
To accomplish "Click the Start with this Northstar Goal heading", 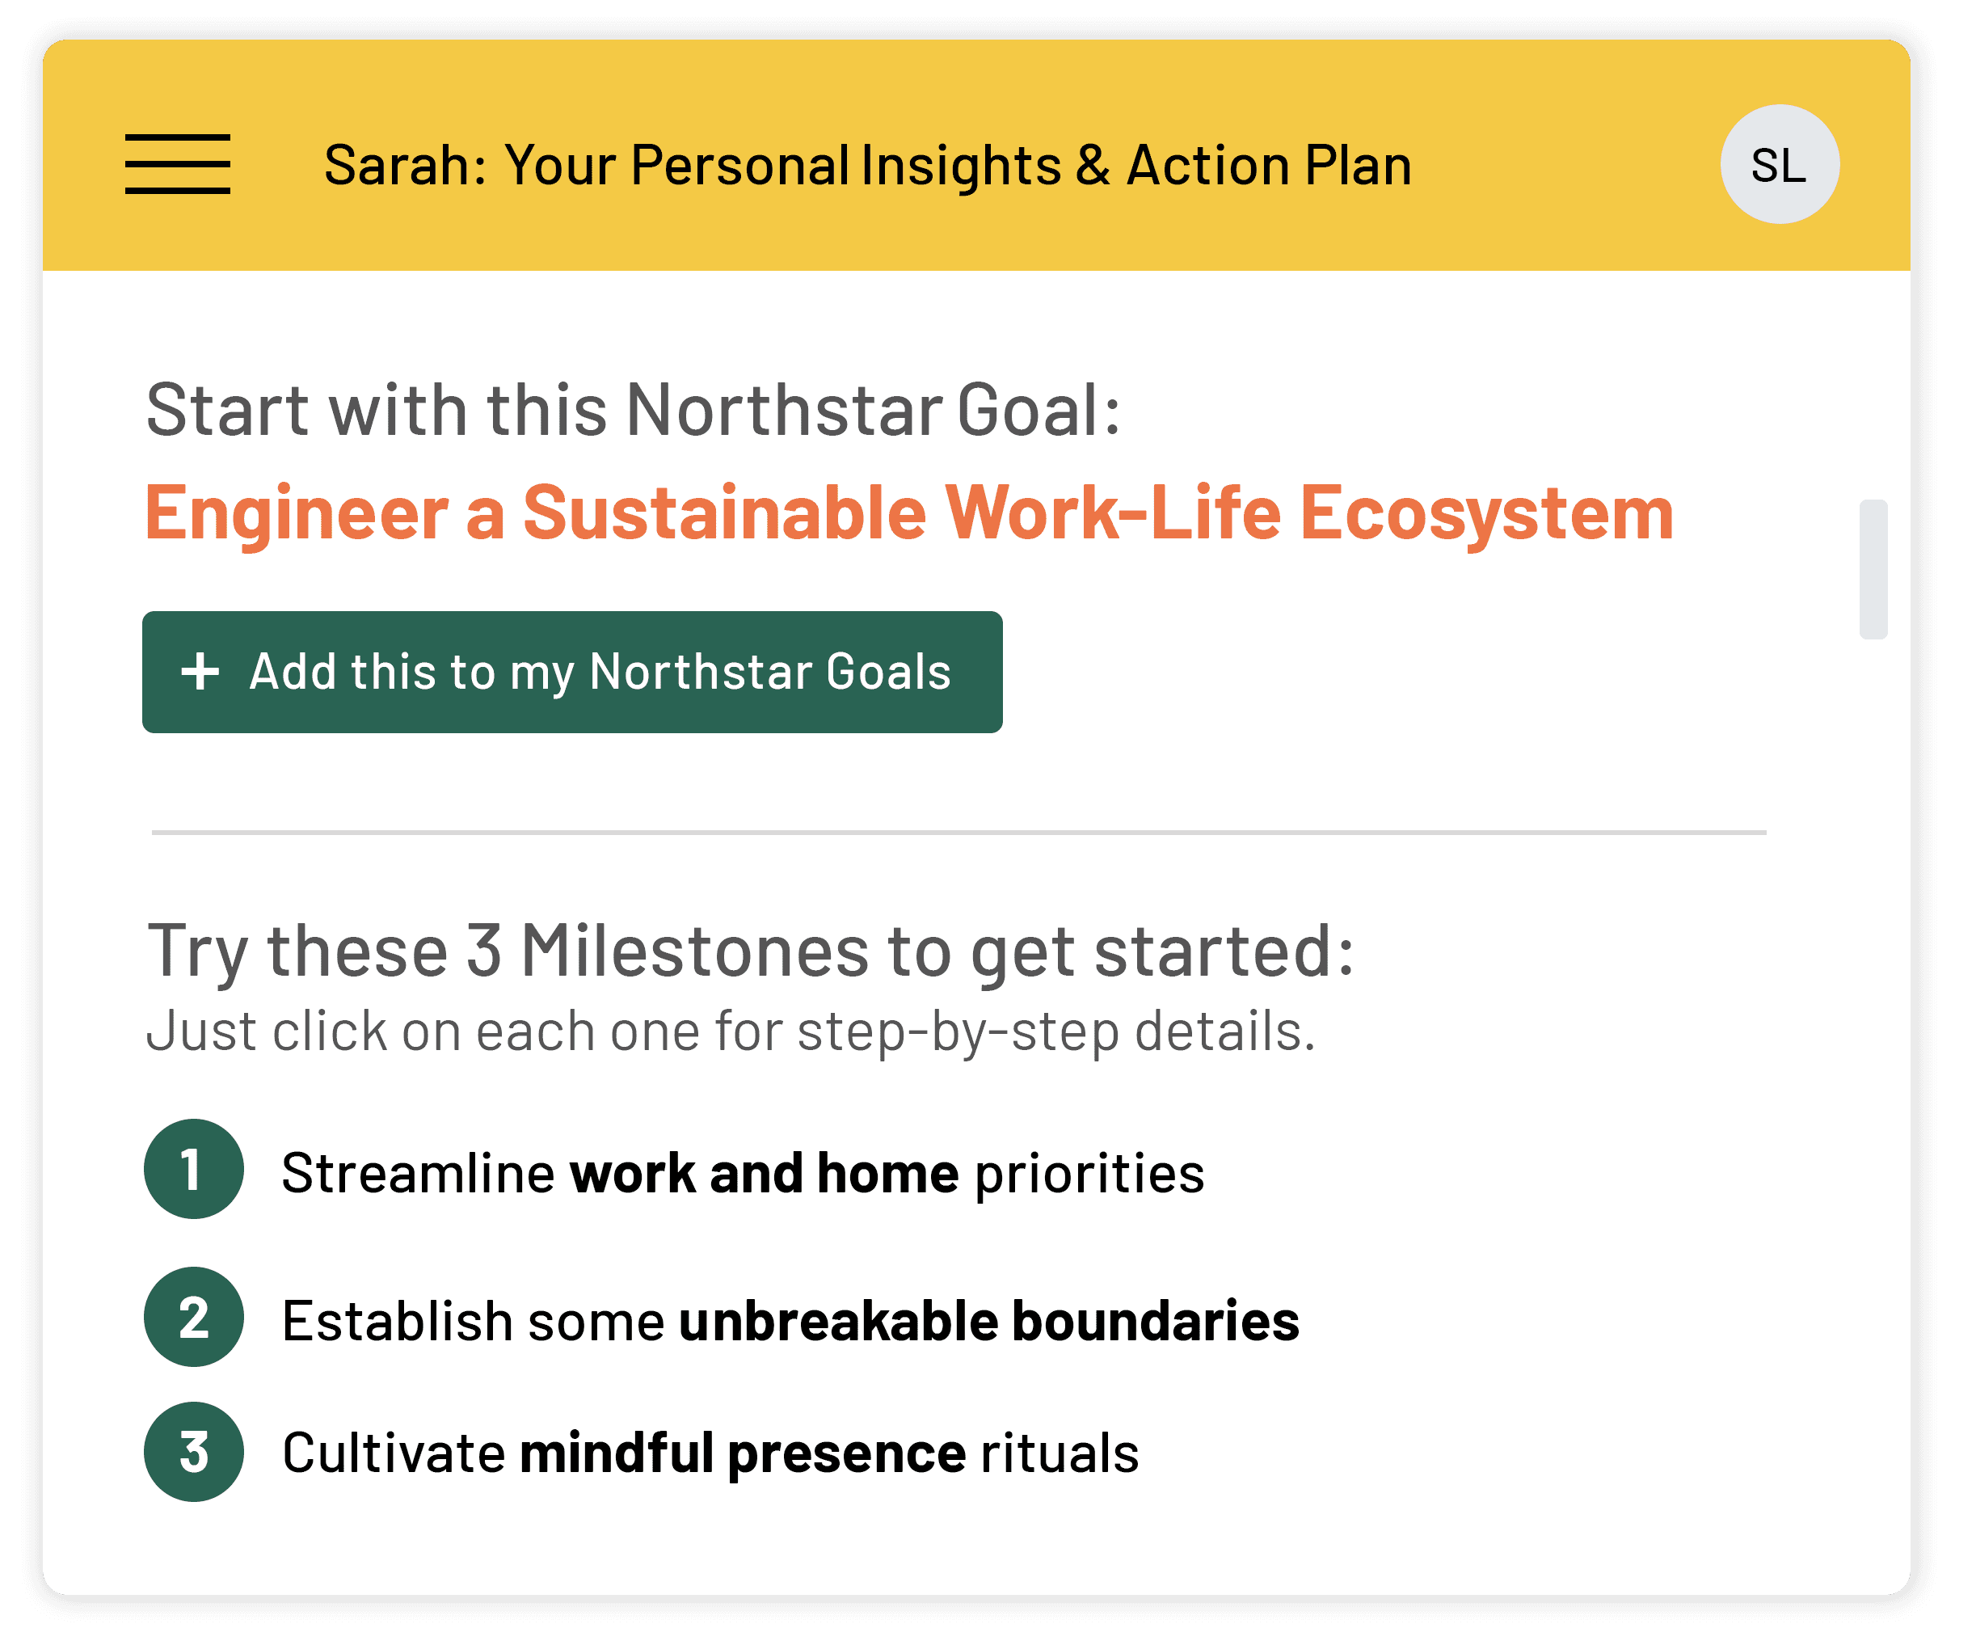I will (x=634, y=411).
